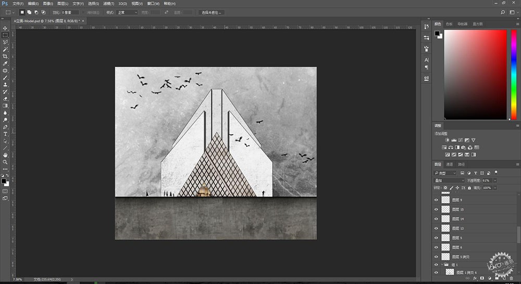Click the 羽化 feather input field

pyautogui.click(x=70, y=12)
